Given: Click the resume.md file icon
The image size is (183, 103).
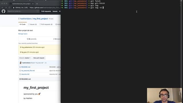Looking at the screenshot, I should pos(20,74).
